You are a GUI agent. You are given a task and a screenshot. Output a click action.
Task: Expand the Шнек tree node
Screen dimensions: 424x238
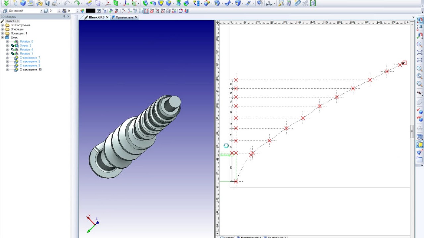click(x=2, y=37)
